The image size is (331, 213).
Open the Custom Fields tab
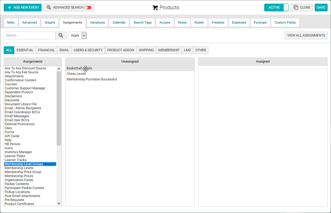pyautogui.click(x=285, y=22)
